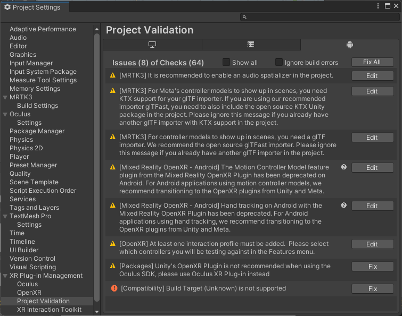Collapse the MRTK3 settings group
Viewport: 402px width, 316px height.
5,97
